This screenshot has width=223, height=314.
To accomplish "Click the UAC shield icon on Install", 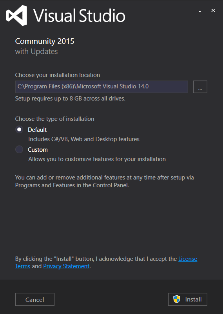I will click(177, 299).
